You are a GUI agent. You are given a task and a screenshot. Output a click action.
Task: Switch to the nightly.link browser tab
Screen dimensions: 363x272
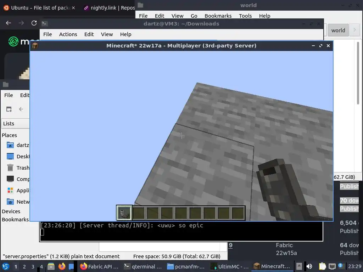pos(109,8)
